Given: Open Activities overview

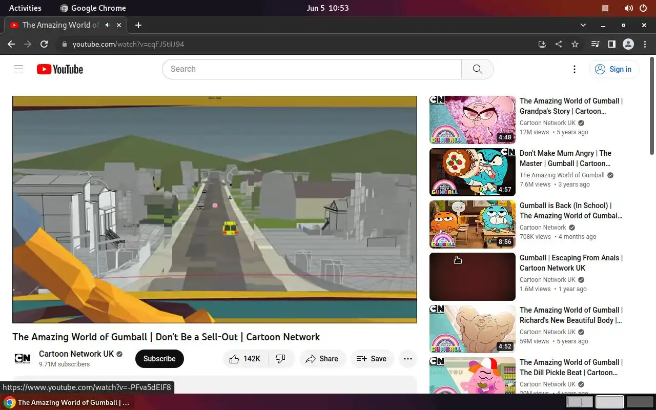Looking at the screenshot, I should [25, 8].
